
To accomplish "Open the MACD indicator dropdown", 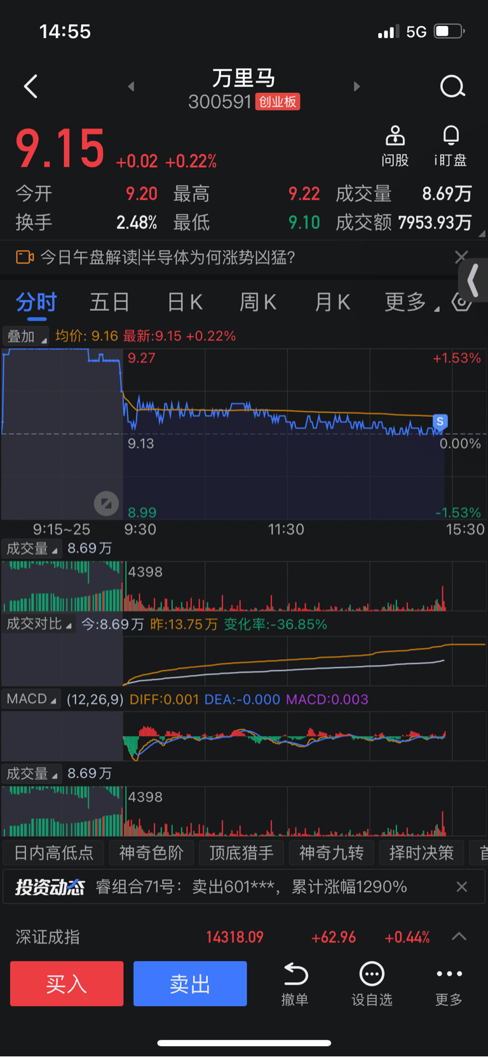I will click(x=31, y=699).
